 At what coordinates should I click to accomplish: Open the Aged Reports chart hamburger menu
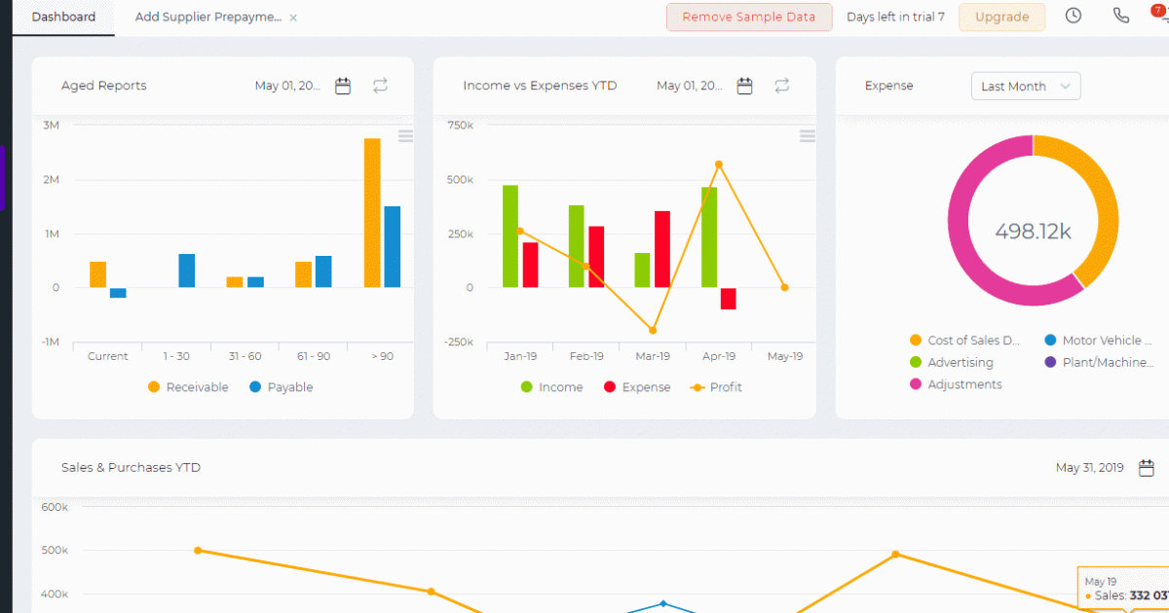[x=405, y=136]
